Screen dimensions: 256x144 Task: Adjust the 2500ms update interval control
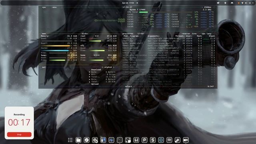pyautogui.click(x=208, y=7)
